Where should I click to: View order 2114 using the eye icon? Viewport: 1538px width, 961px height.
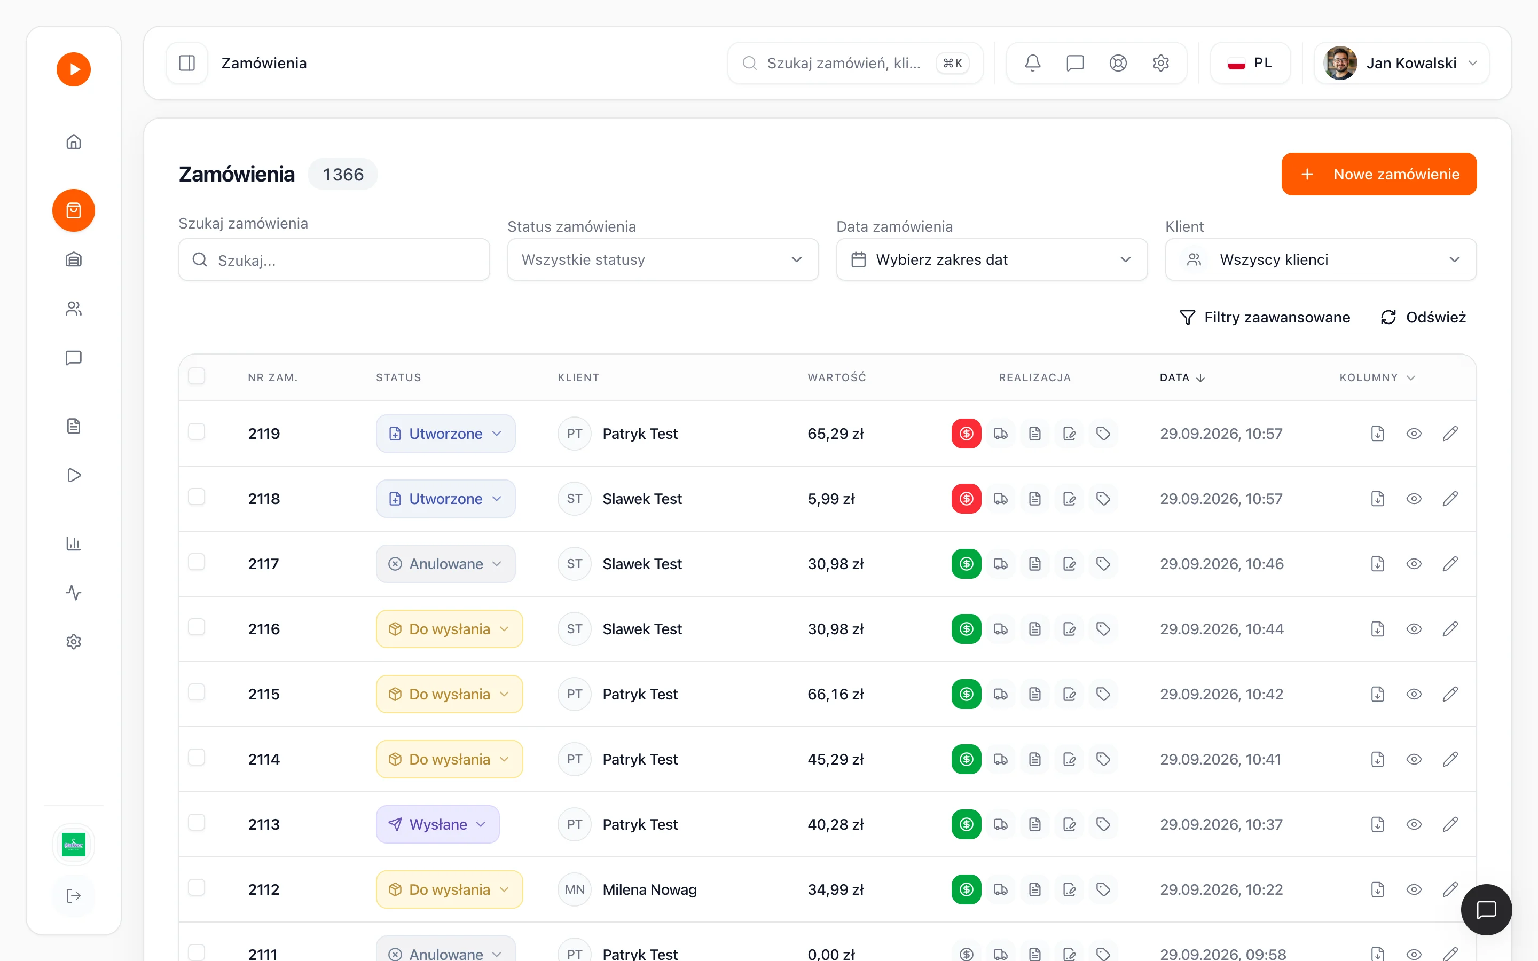point(1414,760)
